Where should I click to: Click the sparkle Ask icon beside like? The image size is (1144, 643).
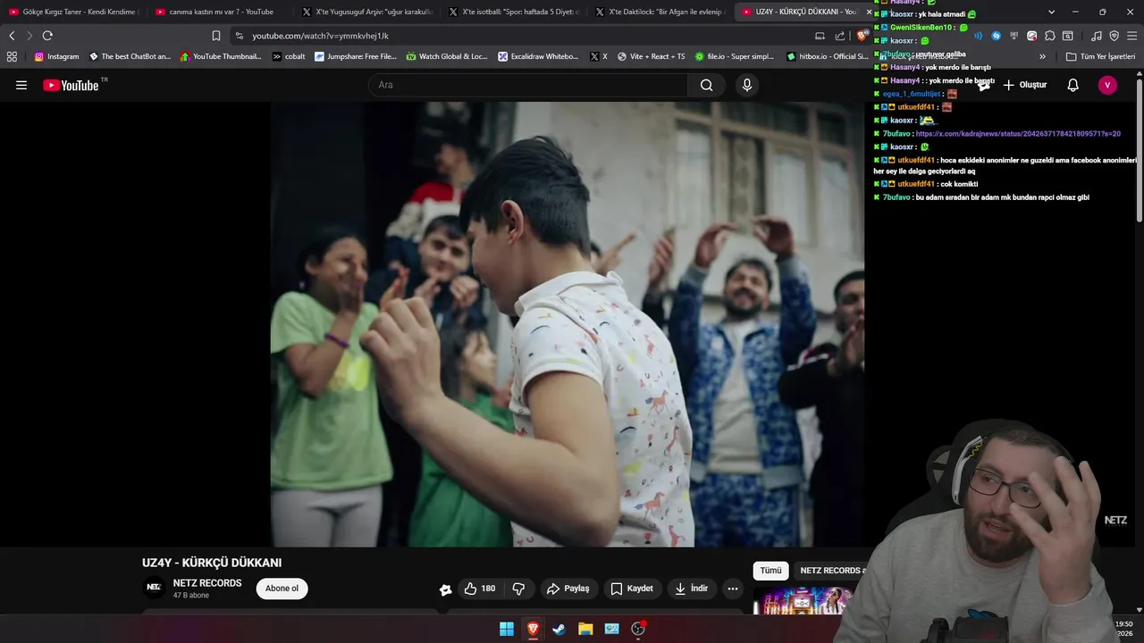tap(445, 589)
